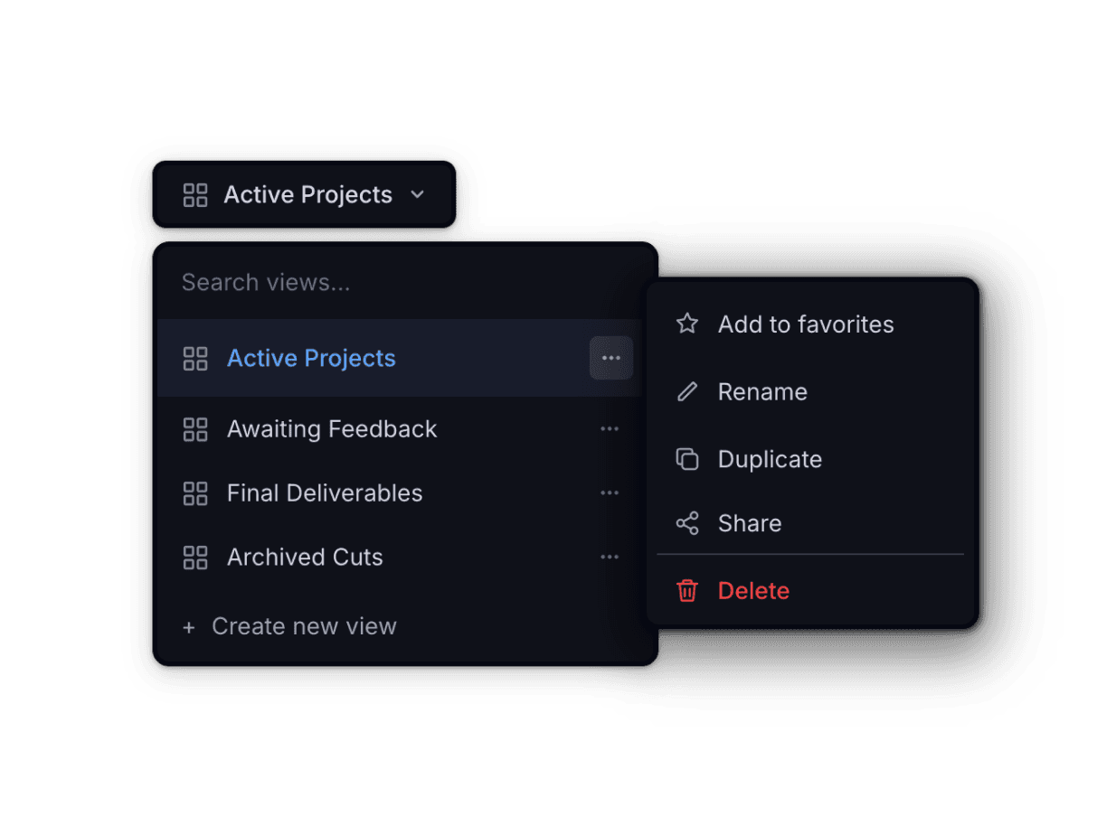1116x835 pixels.
Task: Open the ellipsis menu for Awaiting Feedback
Action: [610, 429]
